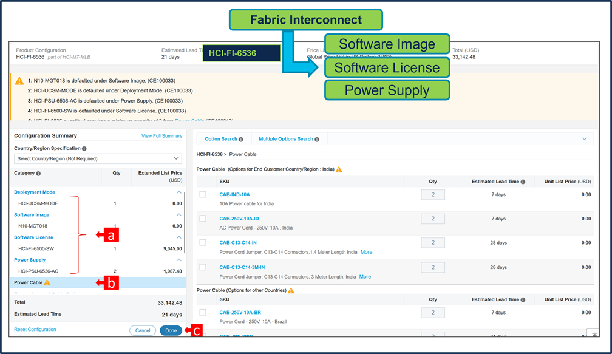Image resolution: width=612 pixels, height=354 pixels.
Task: Select the Power Cable category row
Action: (x=98, y=282)
